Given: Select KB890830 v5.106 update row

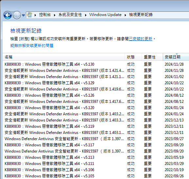Looking at the screenshot, I should (96, 170).
